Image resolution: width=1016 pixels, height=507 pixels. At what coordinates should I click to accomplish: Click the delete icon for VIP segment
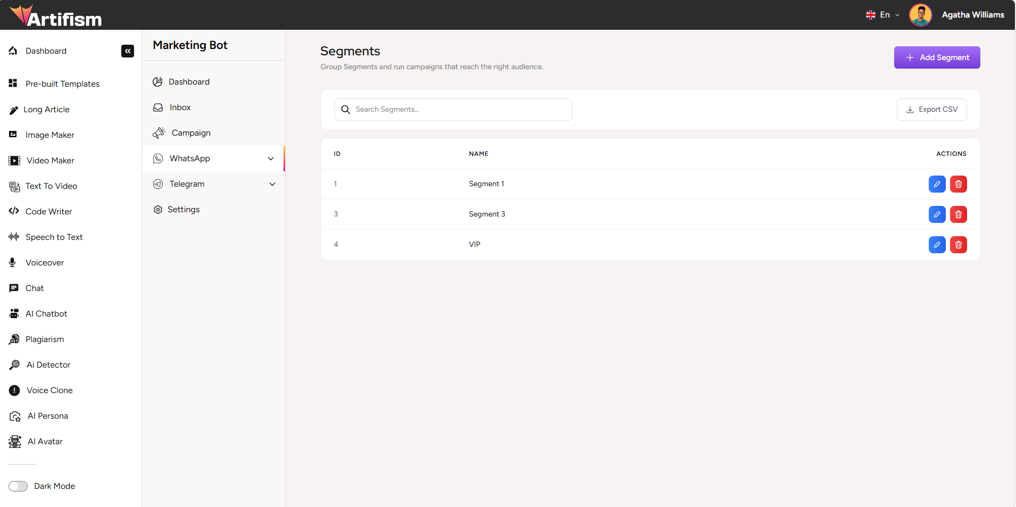click(959, 245)
